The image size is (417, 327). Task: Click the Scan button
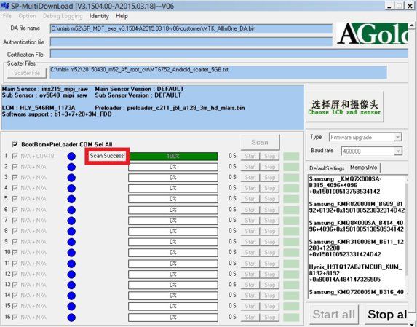260,143
